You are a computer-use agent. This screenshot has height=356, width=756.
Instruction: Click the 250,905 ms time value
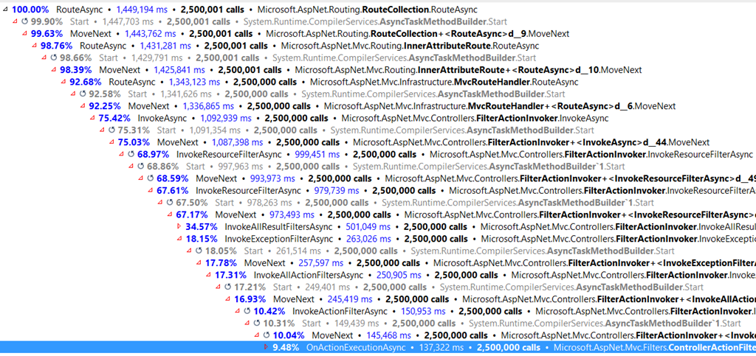click(399, 275)
